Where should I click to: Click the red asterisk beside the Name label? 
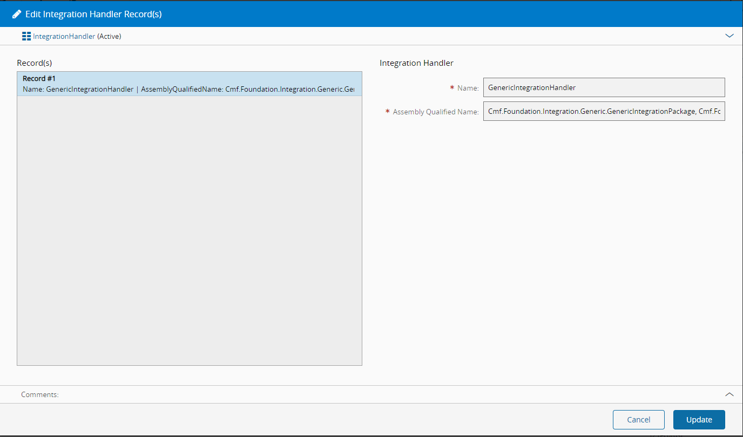coord(452,87)
